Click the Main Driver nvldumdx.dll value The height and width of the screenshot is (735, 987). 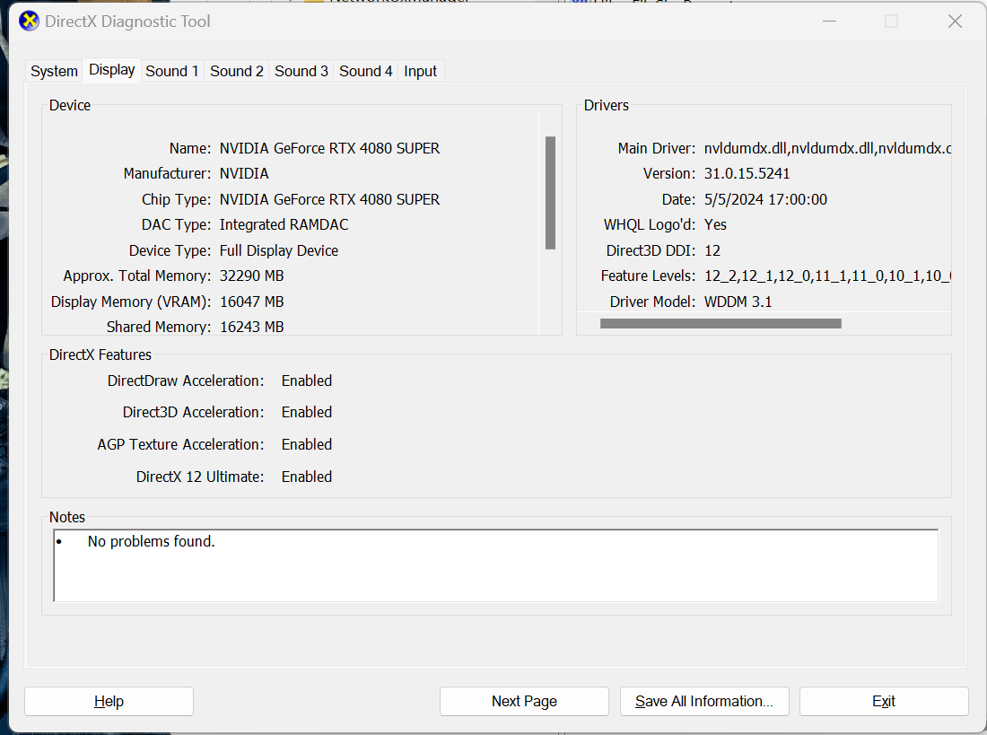click(827, 149)
